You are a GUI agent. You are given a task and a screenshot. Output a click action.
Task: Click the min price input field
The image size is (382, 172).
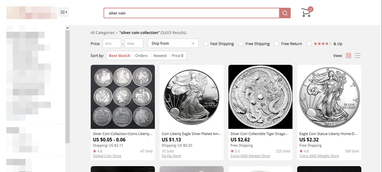pos(112,44)
